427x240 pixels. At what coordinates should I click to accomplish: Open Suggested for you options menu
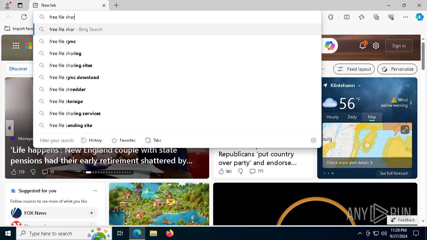pos(95,191)
